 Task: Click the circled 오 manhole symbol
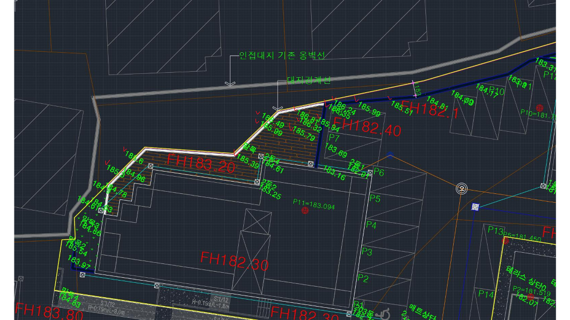pyautogui.click(x=461, y=189)
